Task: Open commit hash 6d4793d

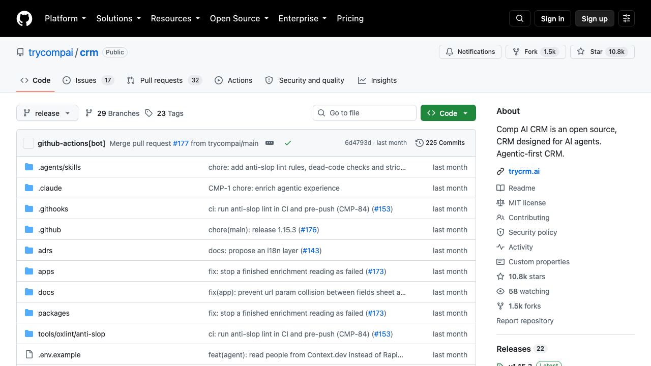Action: pyautogui.click(x=358, y=143)
